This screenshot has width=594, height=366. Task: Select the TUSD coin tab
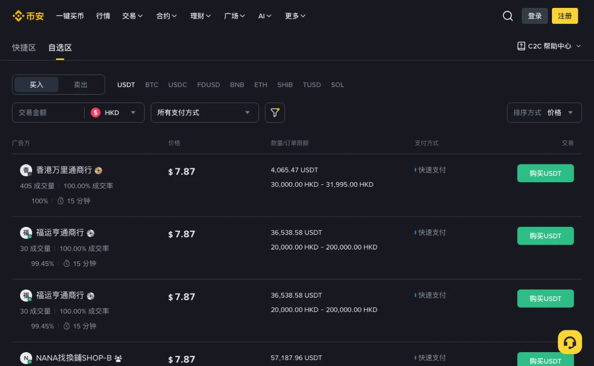[x=312, y=85]
